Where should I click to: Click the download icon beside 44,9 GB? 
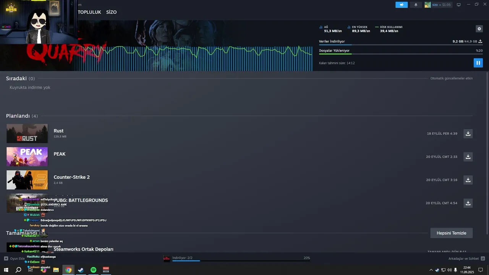pyautogui.click(x=480, y=41)
